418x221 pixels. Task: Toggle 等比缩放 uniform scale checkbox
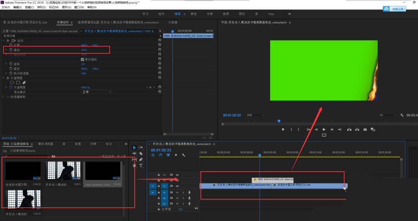coord(82,60)
